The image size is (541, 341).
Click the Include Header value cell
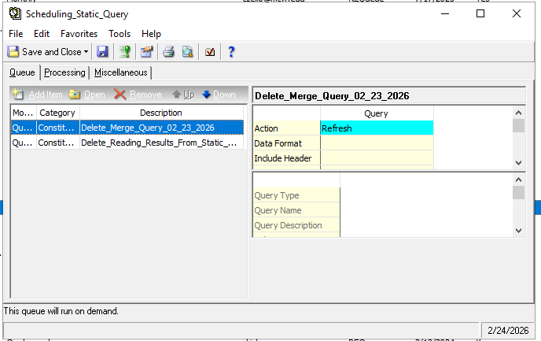click(377, 158)
